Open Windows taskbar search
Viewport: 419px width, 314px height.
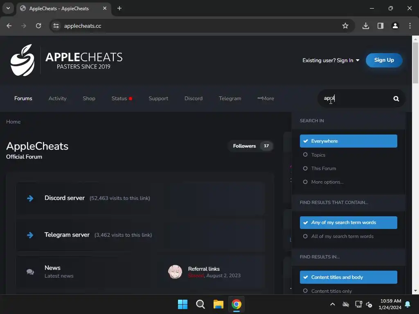[x=200, y=304]
